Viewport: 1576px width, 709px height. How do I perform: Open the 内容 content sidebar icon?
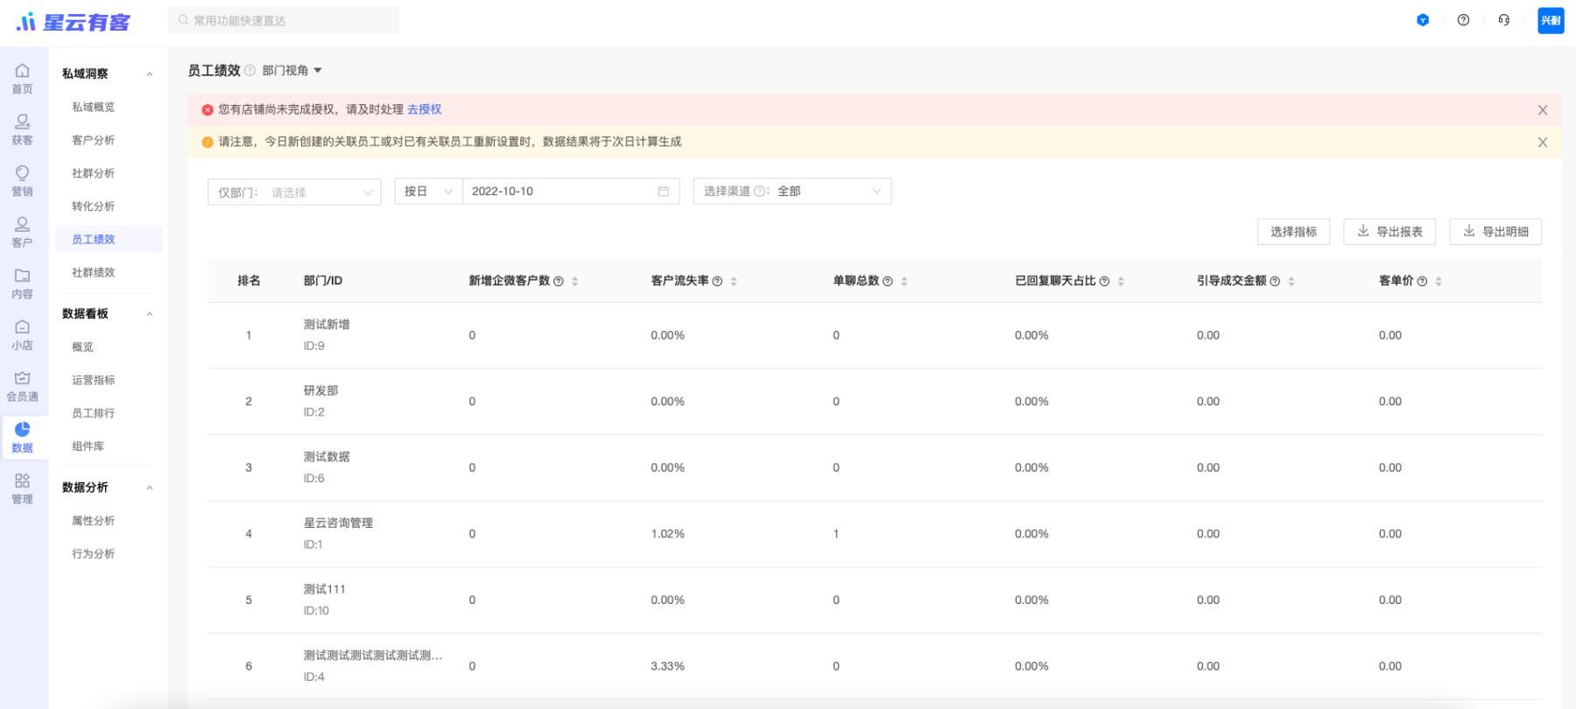point(23,284)
